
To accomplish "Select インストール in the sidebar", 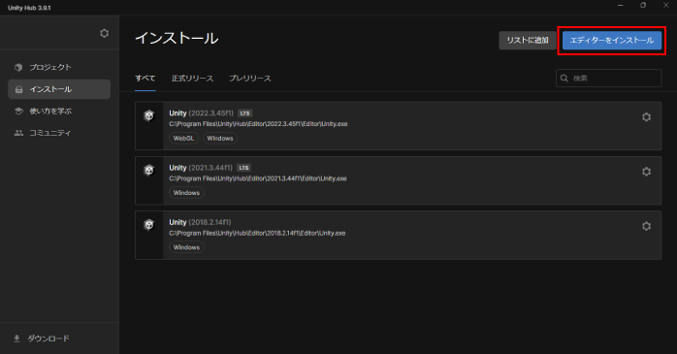I will 59,89.
